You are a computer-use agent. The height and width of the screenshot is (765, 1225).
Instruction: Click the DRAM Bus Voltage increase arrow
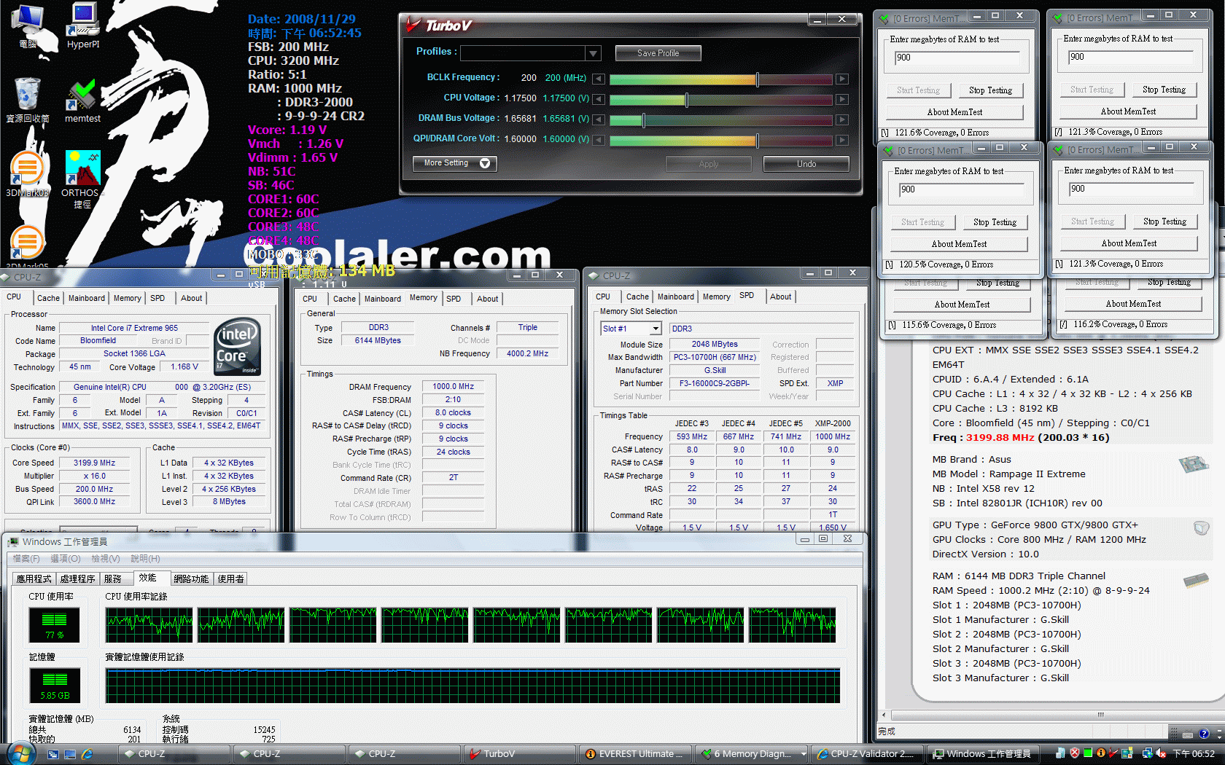click(842, 119)
